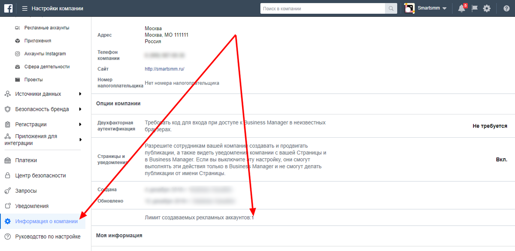Screen dimensions: 515x251
Task: Click the Центр безопасности lock icon
Action: pyautogui.click(x=7, y=175)
